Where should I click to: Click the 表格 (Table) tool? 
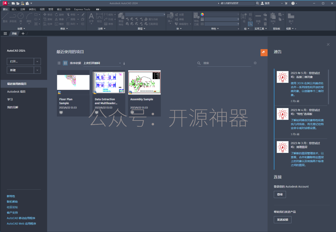pyautogui.click(x=109, y=24)
